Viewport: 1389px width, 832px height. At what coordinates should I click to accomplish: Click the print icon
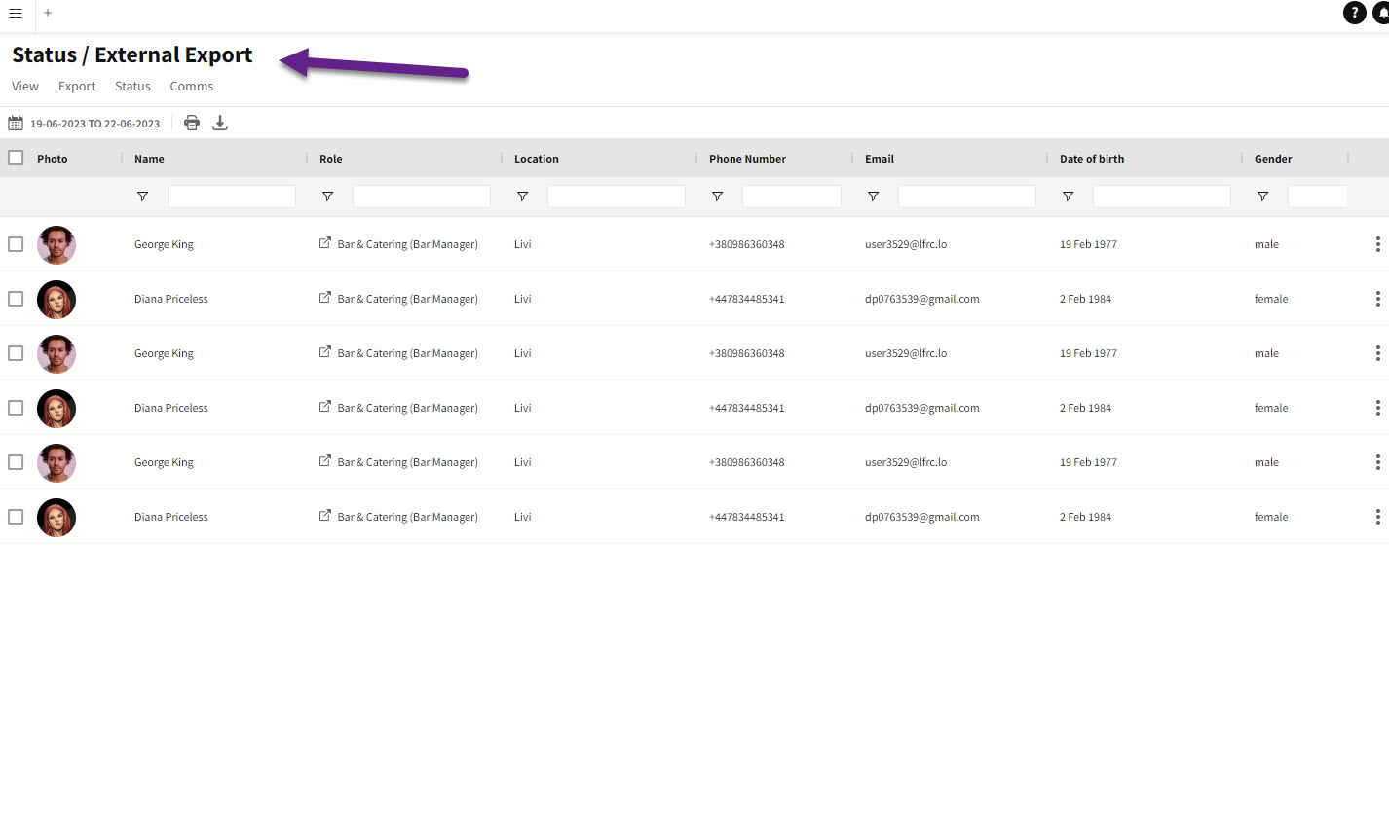pos(192,123)
